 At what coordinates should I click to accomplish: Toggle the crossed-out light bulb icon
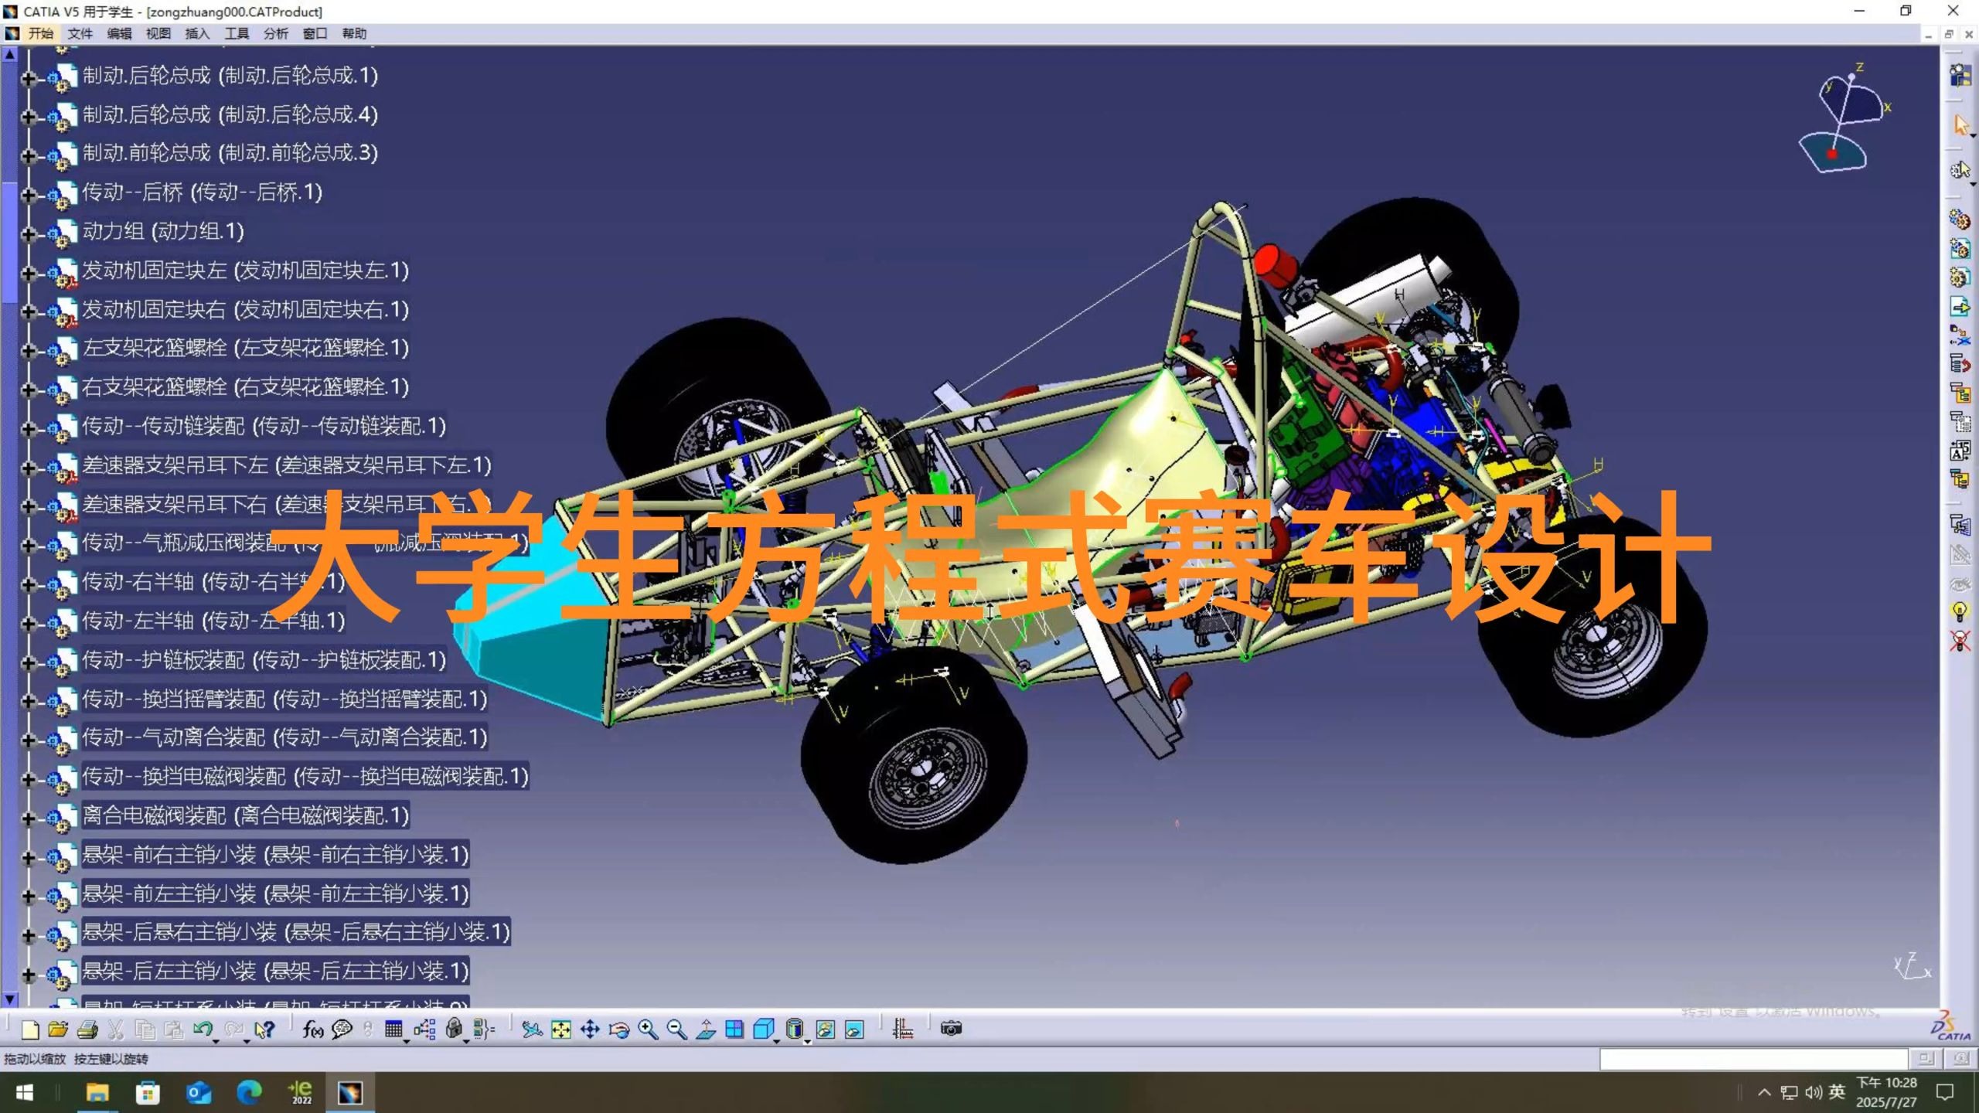click(1959, 642)
